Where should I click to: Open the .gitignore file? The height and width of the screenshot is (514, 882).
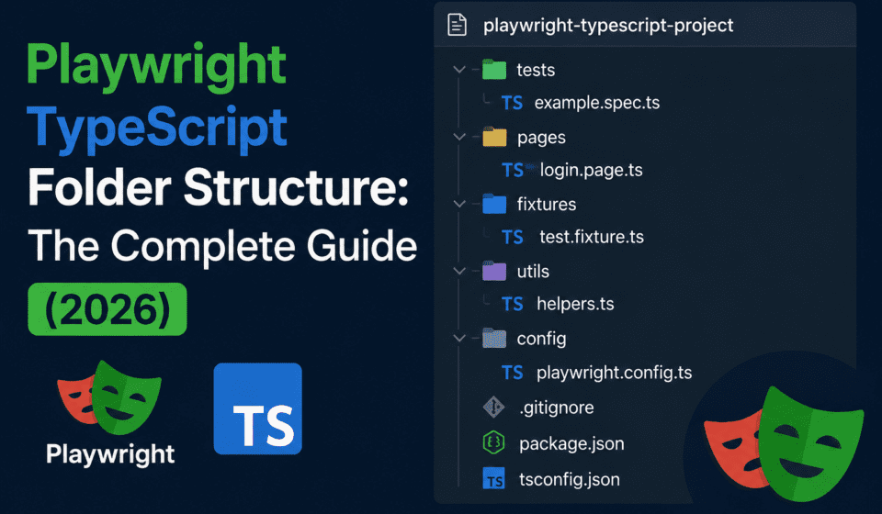point(557,408)
